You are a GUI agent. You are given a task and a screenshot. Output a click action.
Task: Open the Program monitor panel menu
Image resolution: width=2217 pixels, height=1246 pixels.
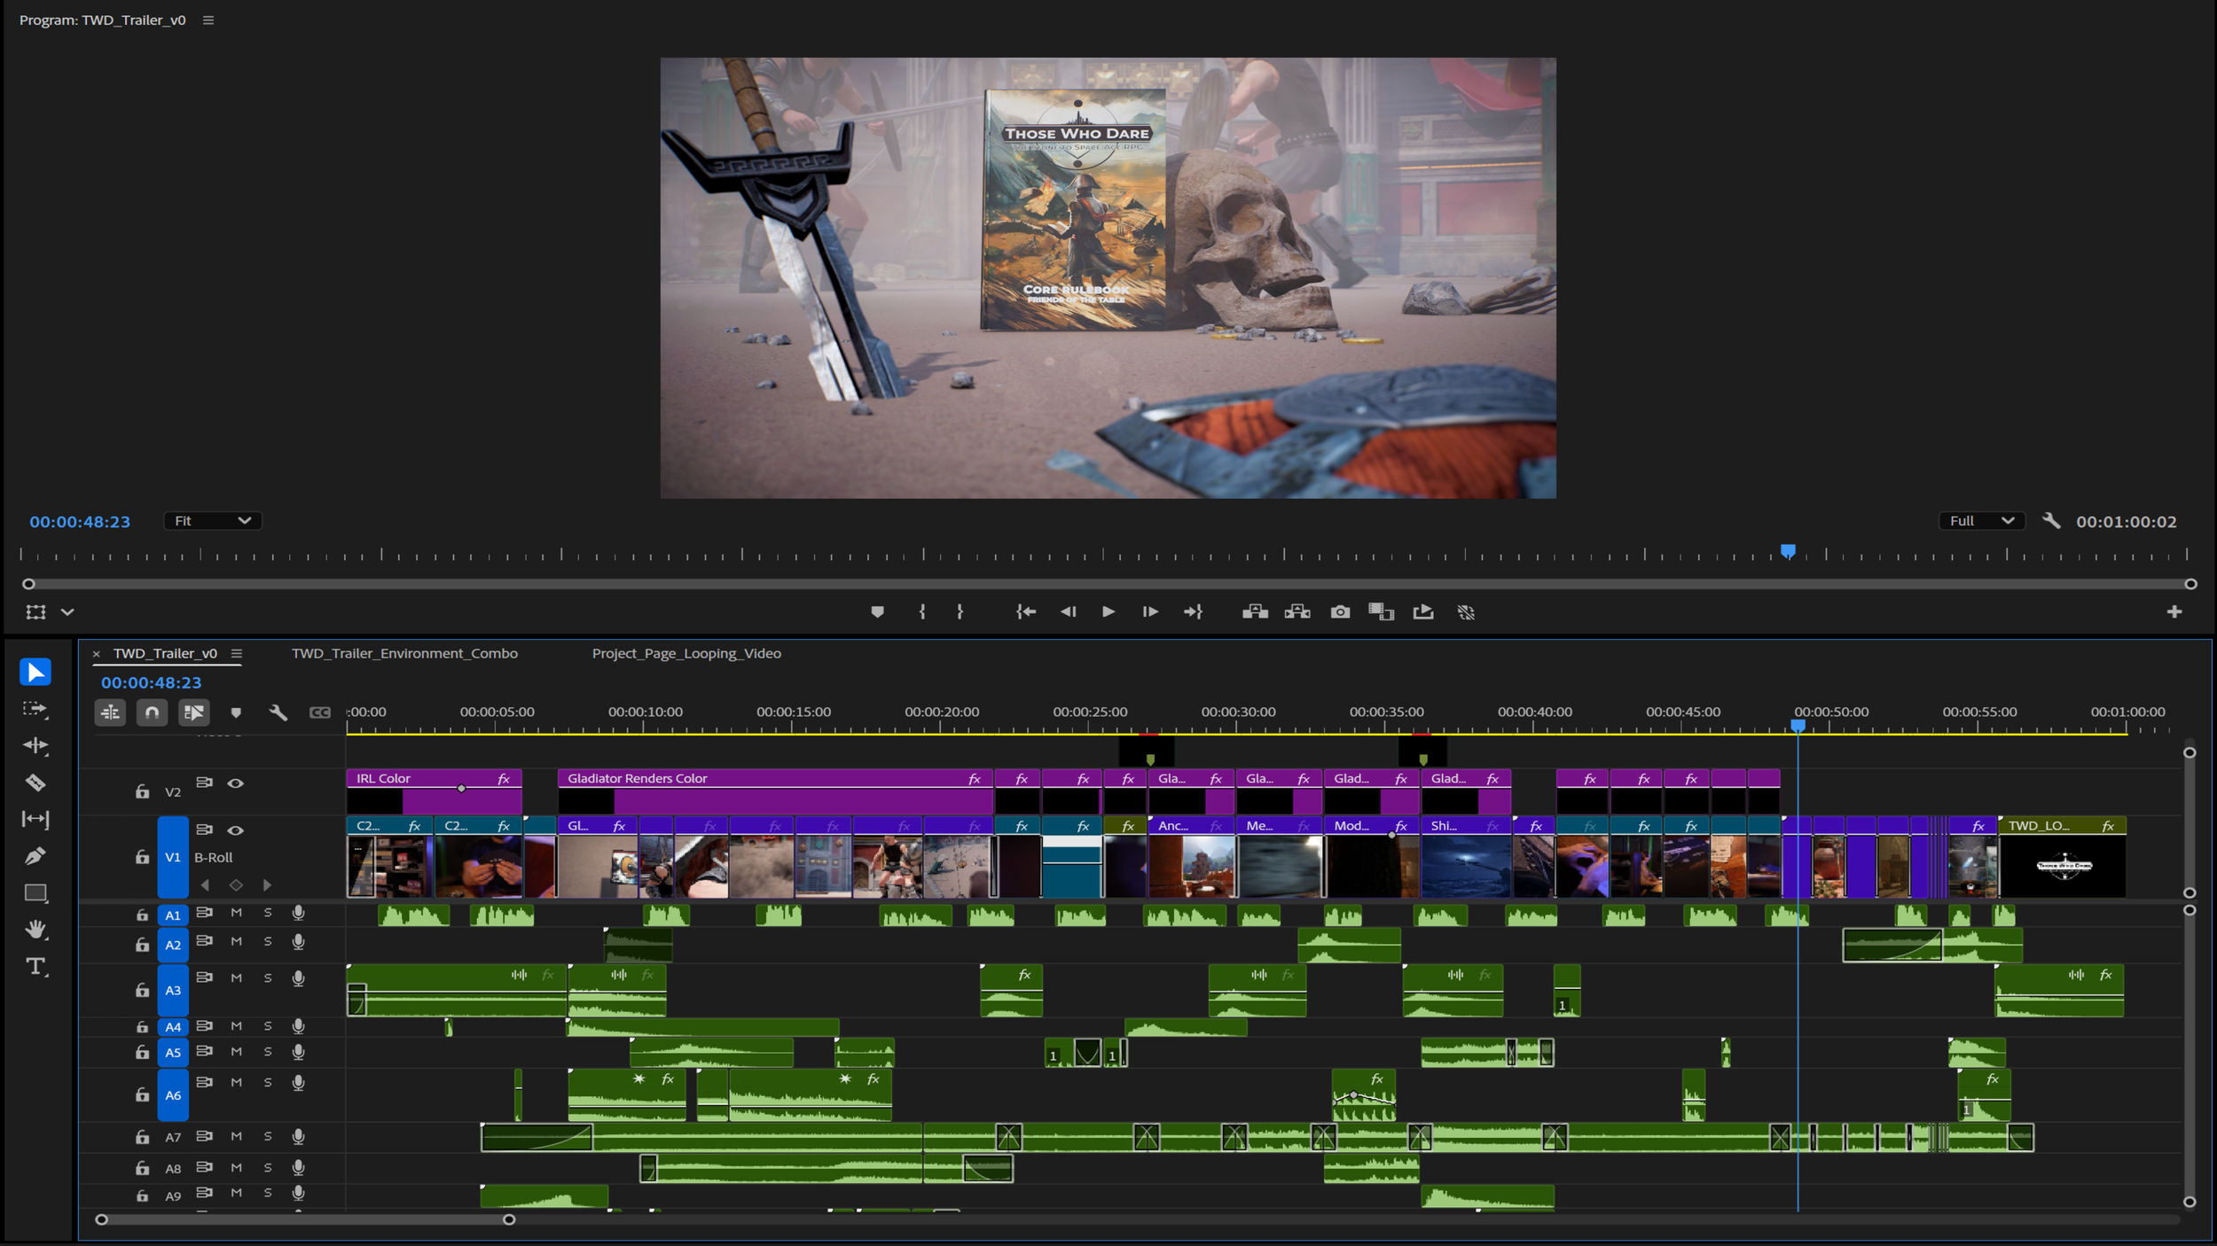[x=208, y=19]
